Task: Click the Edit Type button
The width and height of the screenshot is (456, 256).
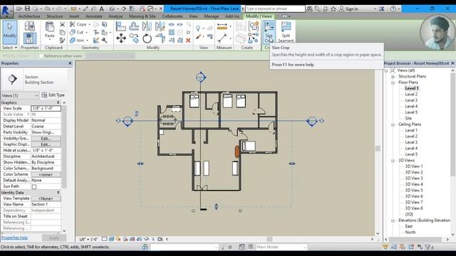Action: click(53, 95)
